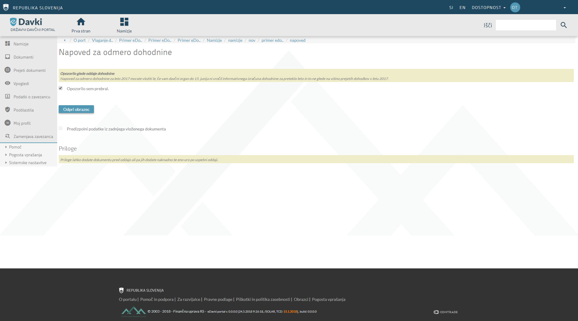Screen dimensions: 578x321
Task: Expand the Pomoč section
Action: [x=15, y=147]
